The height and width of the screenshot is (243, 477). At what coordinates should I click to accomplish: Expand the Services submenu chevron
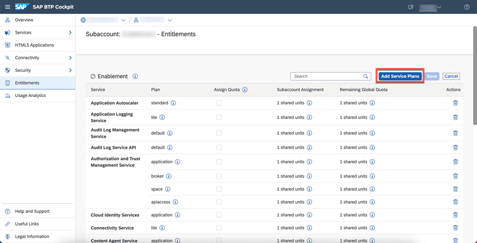70,33
